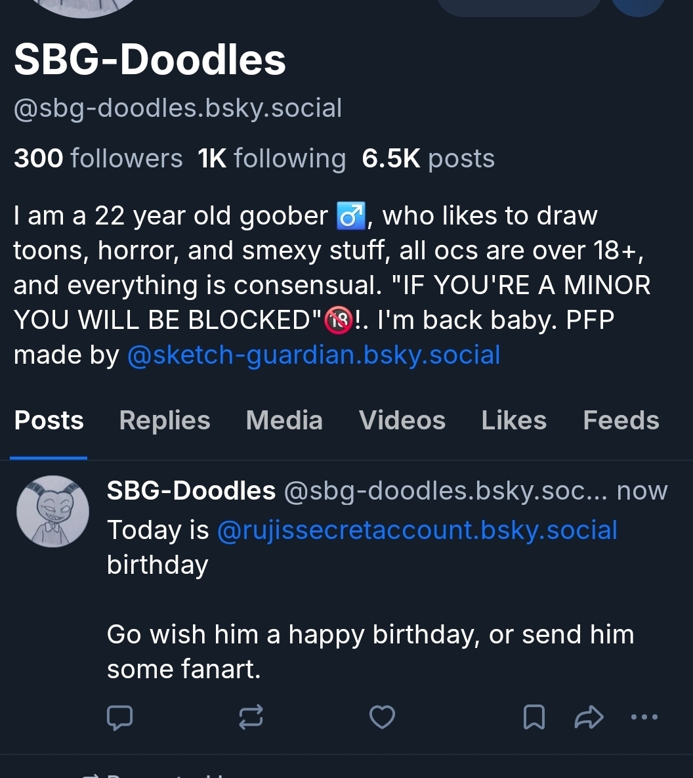Screen dimensions: 693x778
Task: View the 300 followers list
Action: pyautogui.click(x=98, y=158)
